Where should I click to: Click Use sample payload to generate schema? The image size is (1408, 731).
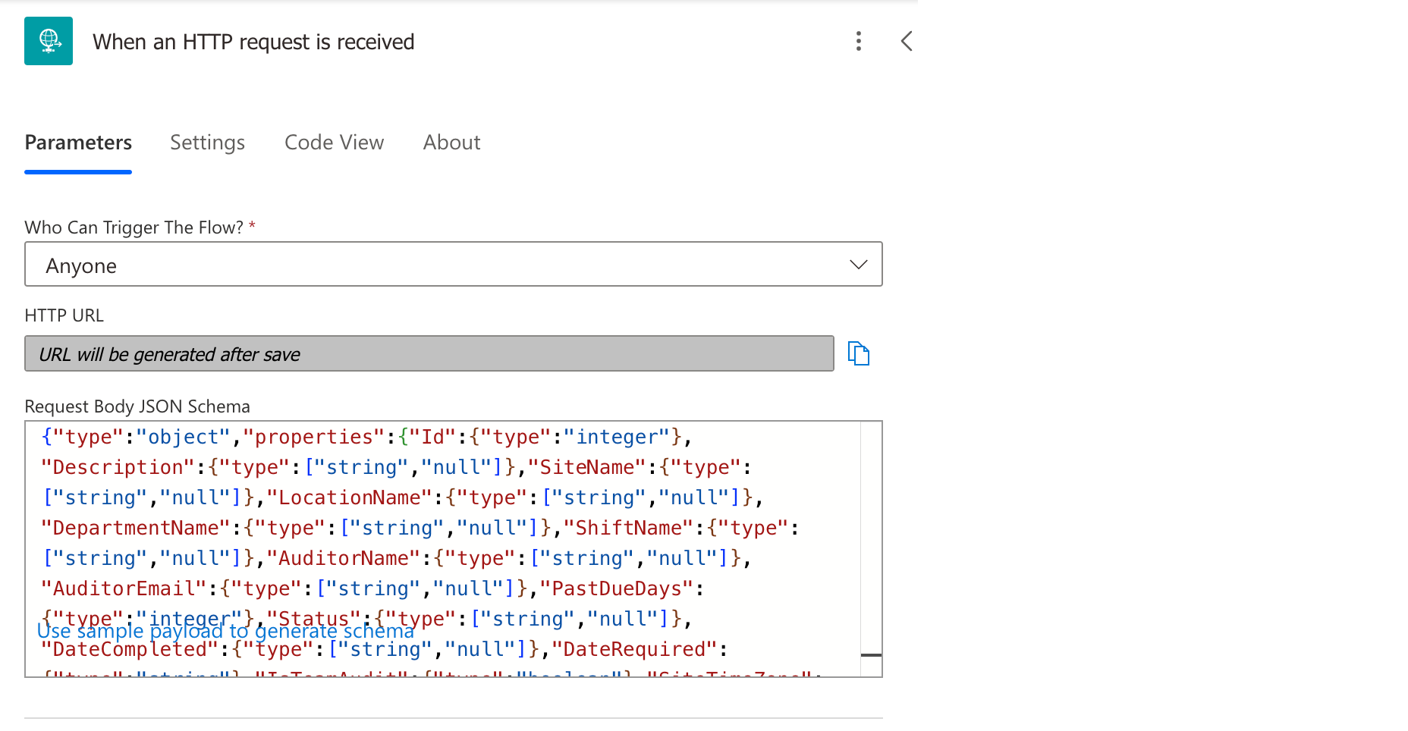pyautogui.click(x=225, y=632)
